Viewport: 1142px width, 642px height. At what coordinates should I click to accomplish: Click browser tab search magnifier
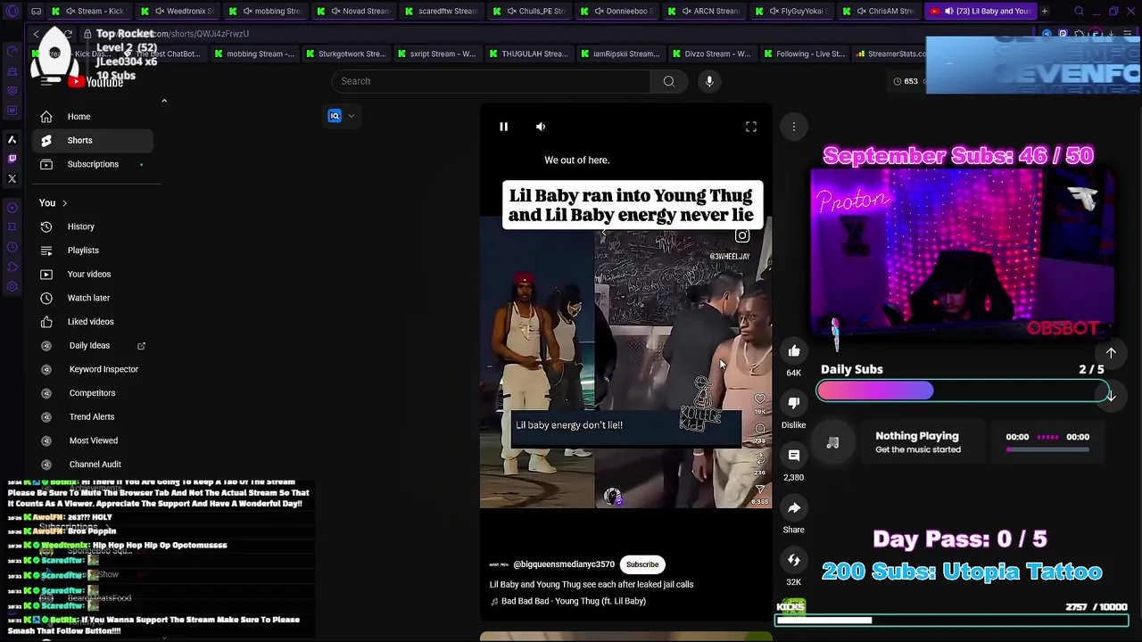[1079, 12]
